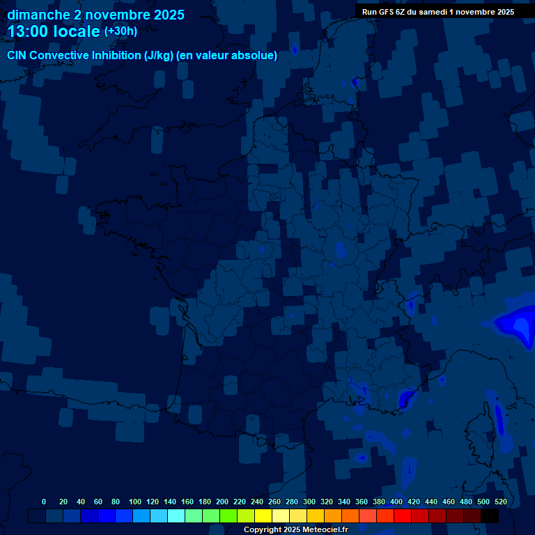Pick the bright yellow swatch in the legend
This screenshot has height=535, width=535.
tap(263, 516)
